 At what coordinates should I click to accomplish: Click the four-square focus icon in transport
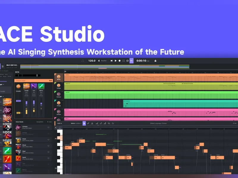(x=123, y=61)
